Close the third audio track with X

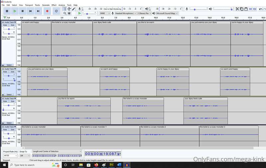coord(3,98)
